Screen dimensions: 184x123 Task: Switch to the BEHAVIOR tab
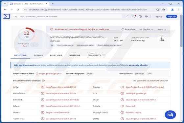point(75,55)
